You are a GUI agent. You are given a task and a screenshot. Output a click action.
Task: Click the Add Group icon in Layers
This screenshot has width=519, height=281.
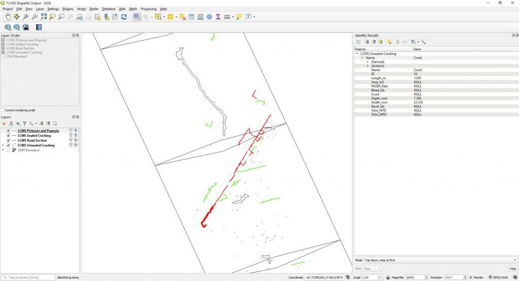[x=11, y=124]
